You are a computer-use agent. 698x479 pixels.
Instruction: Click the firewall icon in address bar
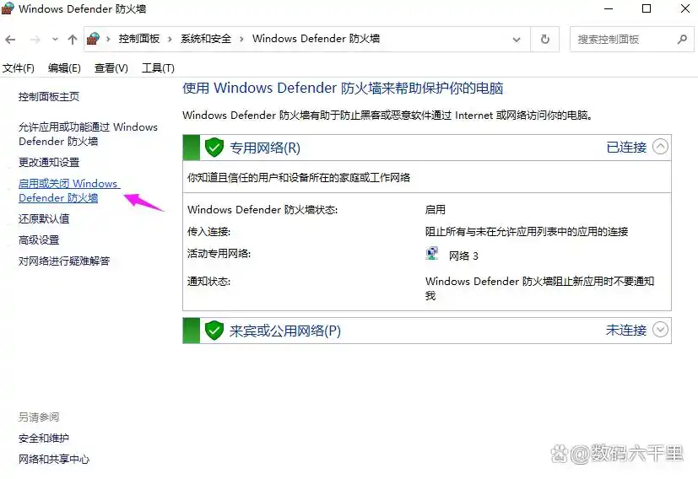[x=93, y=39]
